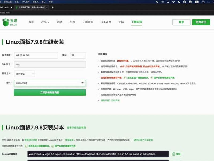Close the Vultr browser tab
Viewport: 214px width, 161px height.
(12, 8)
